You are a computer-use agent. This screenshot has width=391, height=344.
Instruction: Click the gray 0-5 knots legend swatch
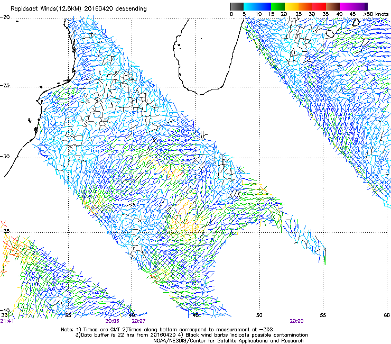[x=237, y=6]
